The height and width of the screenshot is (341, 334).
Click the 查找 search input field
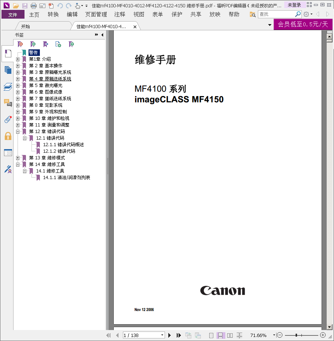tap(276, 14)
